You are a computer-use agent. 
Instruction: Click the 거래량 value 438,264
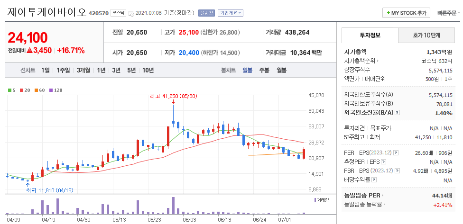coord(297,32)
